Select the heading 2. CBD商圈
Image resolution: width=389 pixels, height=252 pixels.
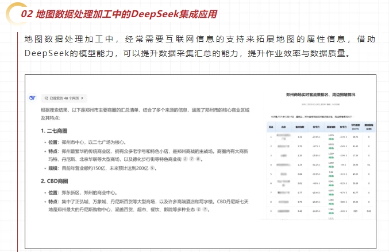click(55, 181)
